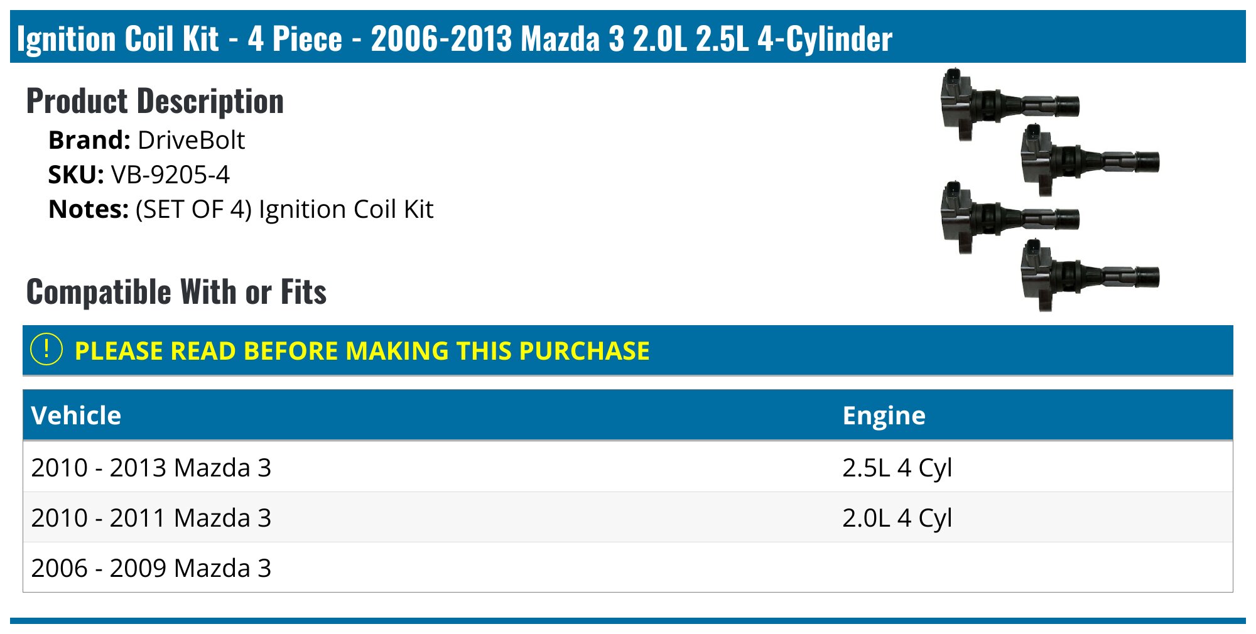1256x634 pixels.
Task: Click the bottom ignition coil image
Action: [x=1089, y=275]
